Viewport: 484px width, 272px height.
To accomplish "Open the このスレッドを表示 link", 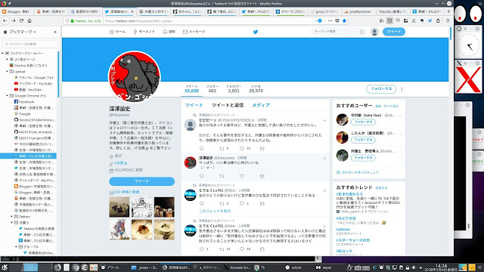I will (x=215, y=211).
